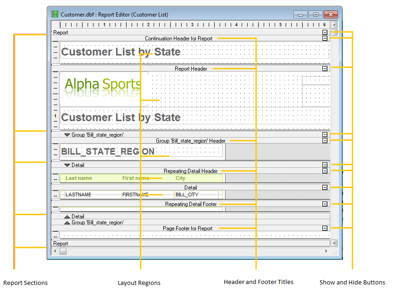Hide the Repeating Detail Footer section
Viewport: 393px width, 306px height.
(325, 204)
